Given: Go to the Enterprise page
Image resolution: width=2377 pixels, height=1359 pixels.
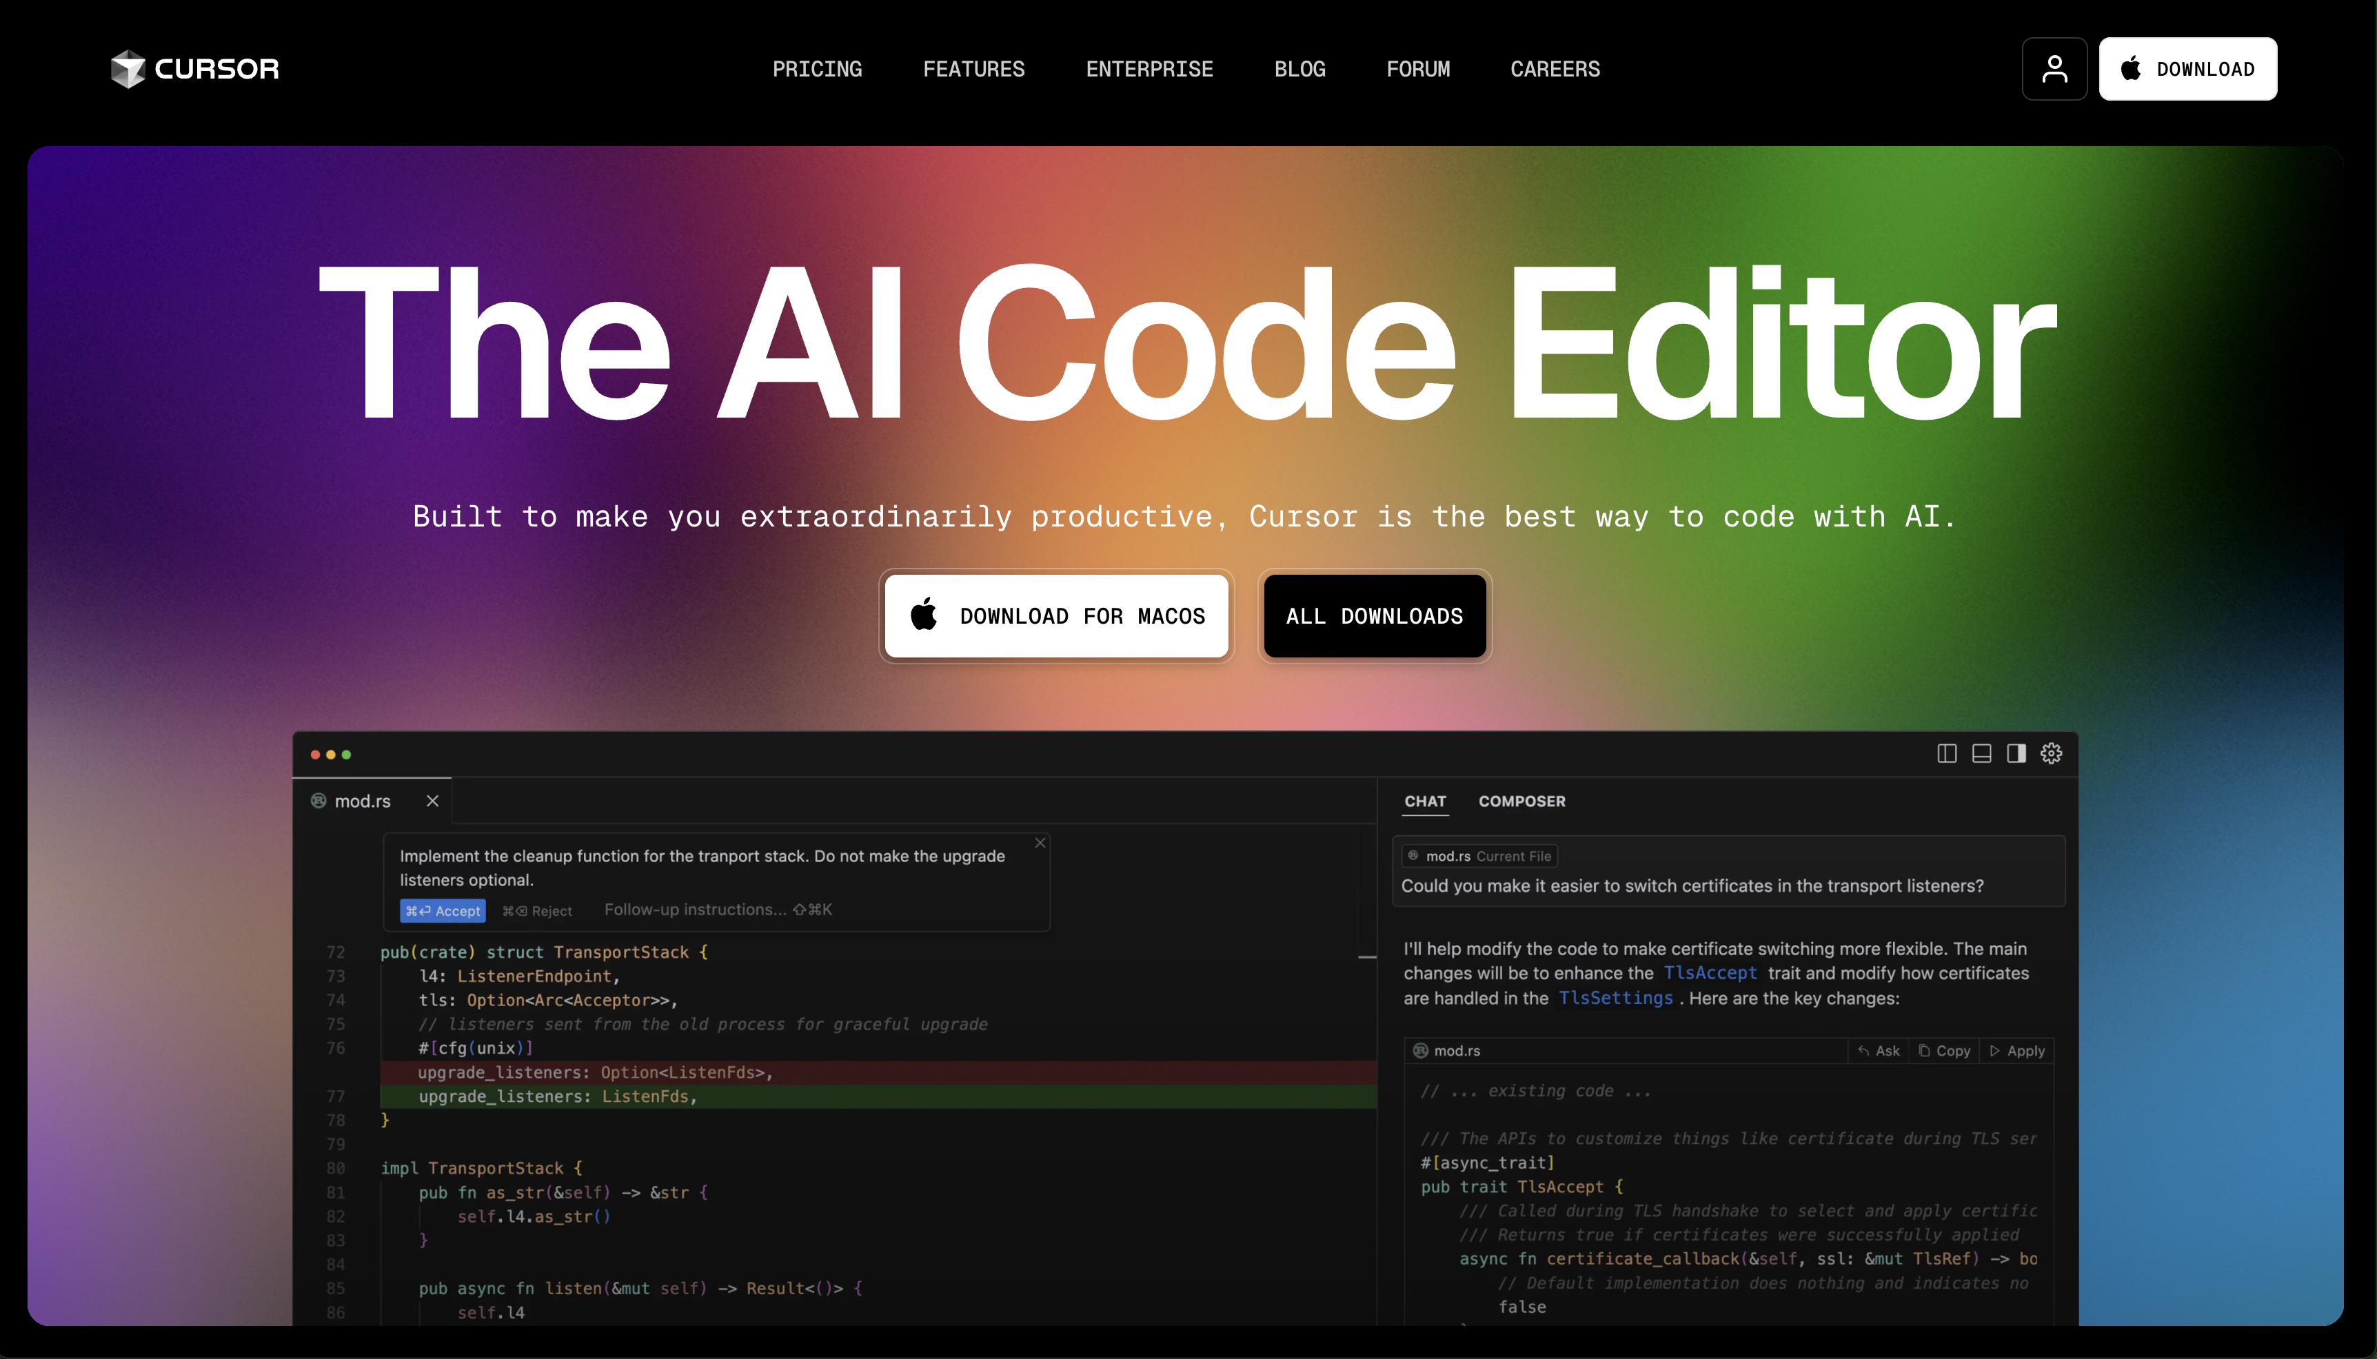Looking at the screenshot, I should point(1149,69).
